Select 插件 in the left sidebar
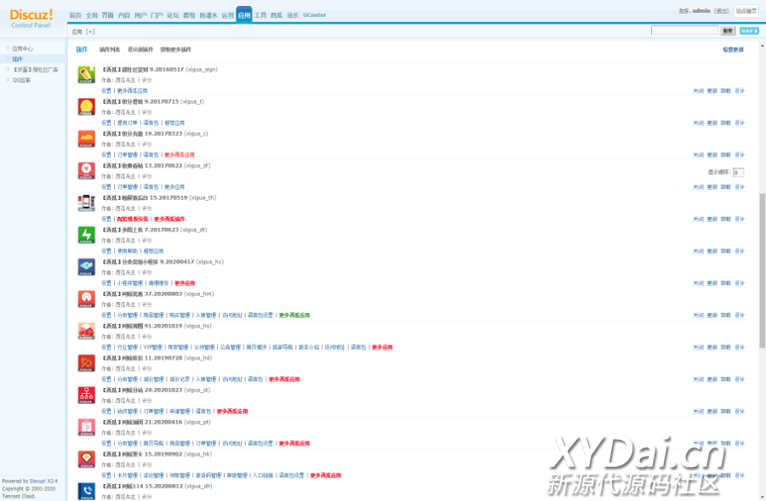Screen dimensions: 766x501 point(18,59)
